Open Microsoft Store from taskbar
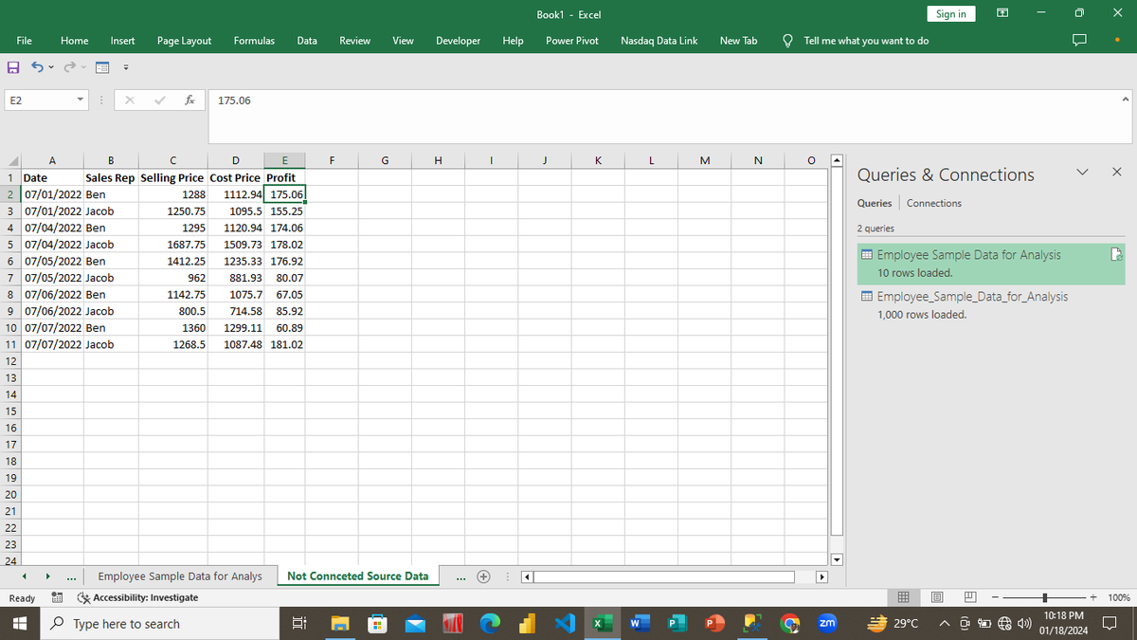The height and width of the screenshot is (640, 1137). pos(376,624)
